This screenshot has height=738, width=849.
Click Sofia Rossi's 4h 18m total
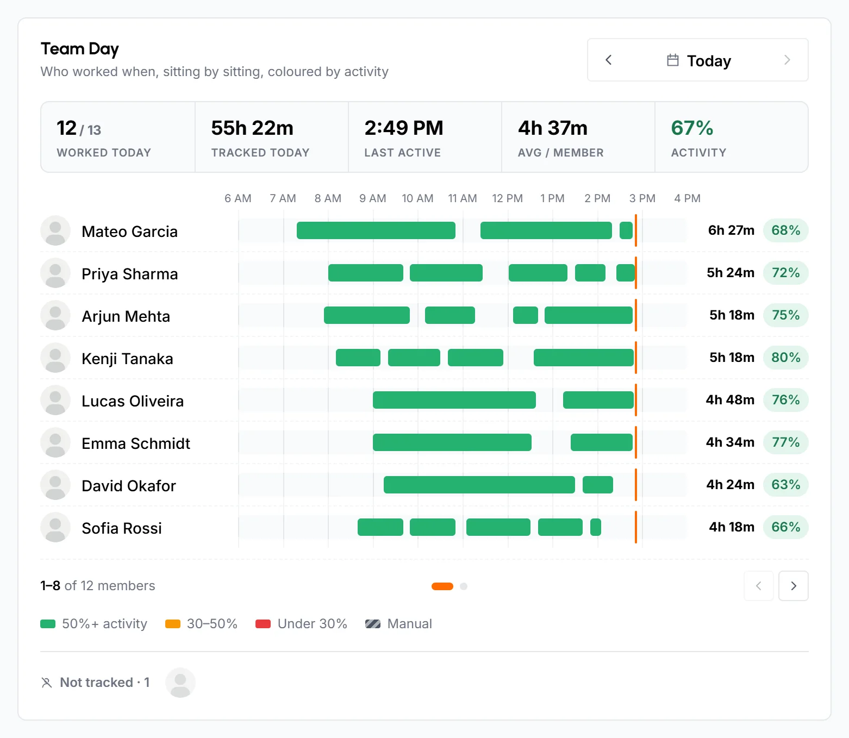732,527
